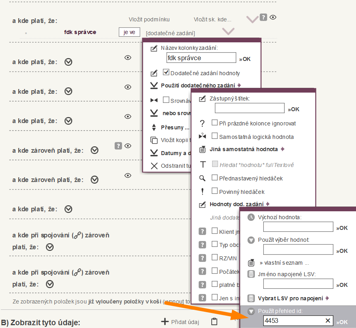Click the X icon for Odstranit
The width and height of the screenshot is (356, 328).
click(154, 166)
